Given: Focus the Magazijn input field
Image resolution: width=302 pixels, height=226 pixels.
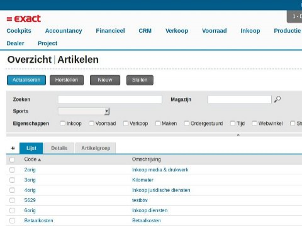Looking at the screenshot, I should (x=240, y=99).
